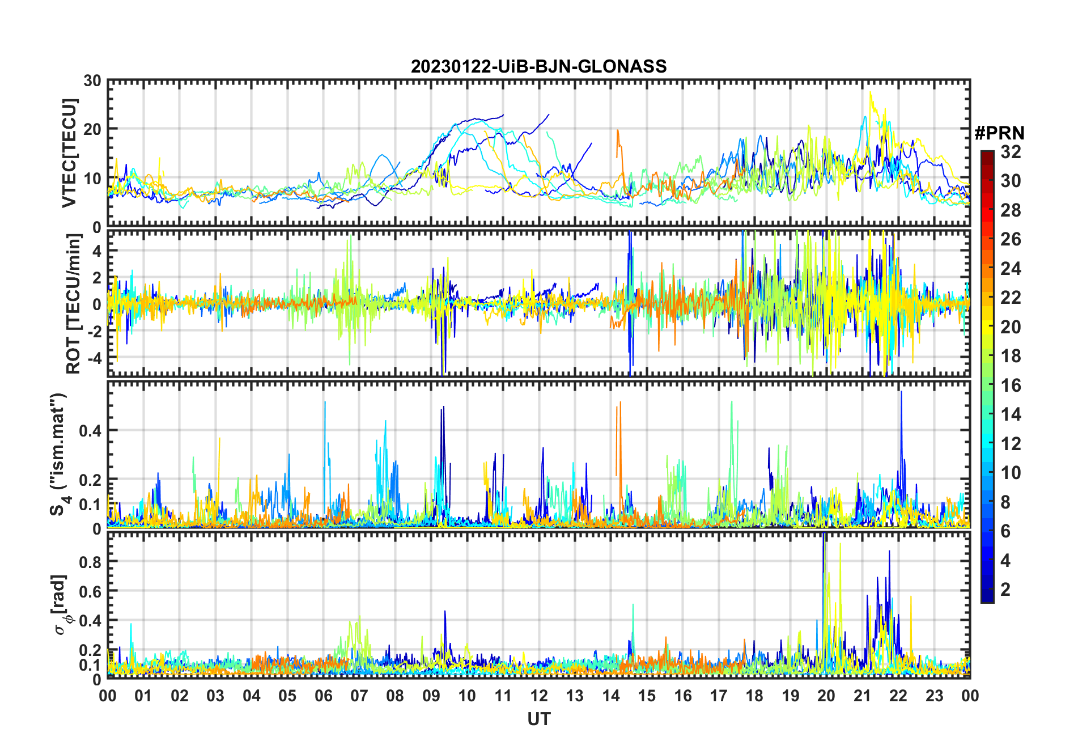The height and width of the screenshot is (754, 1078).
Task: Click ROT axis tick label -4
Action: click(x=94, y=358)
